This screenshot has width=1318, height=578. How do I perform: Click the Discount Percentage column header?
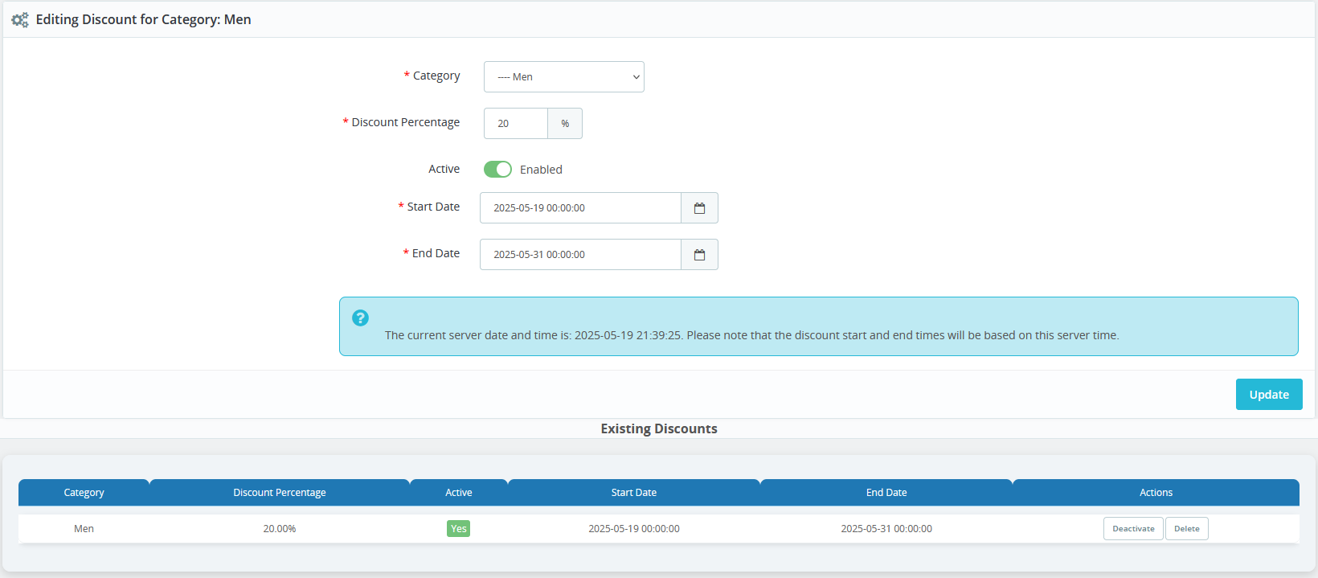point(280,493)
